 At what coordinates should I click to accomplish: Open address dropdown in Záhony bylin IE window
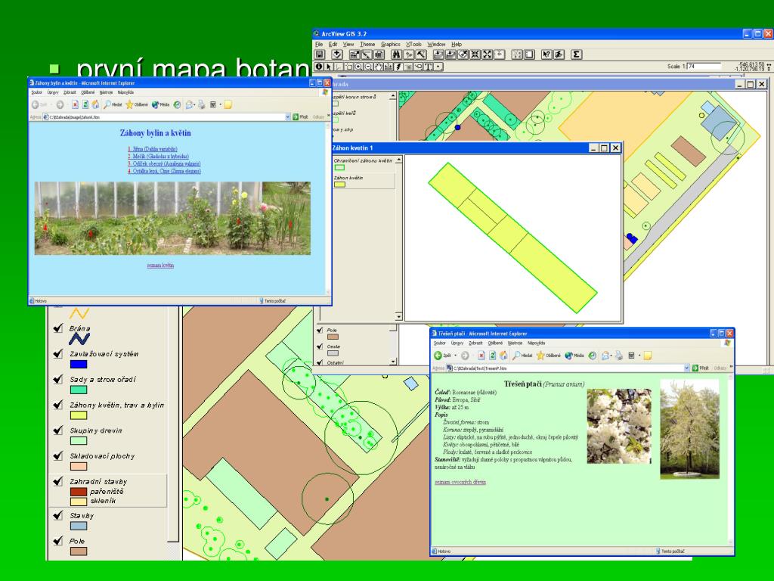coord(287,117)
